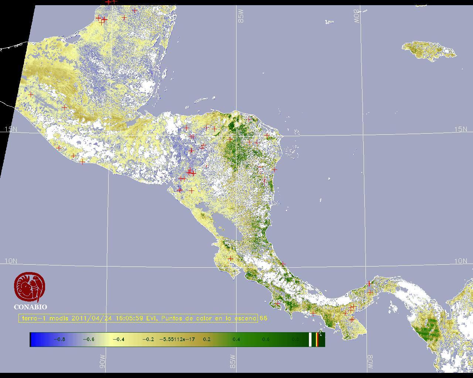The image size is (473, 378).
Task: Click the Jamaica island on the map
Action: (x=429, y=50)
